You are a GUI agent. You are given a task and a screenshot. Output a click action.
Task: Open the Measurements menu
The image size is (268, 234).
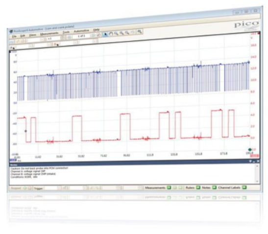click(49, 33)
